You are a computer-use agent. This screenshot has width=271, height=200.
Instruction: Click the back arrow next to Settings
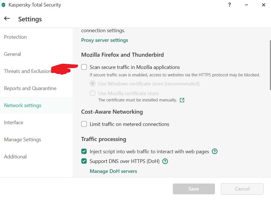point(7,18)
